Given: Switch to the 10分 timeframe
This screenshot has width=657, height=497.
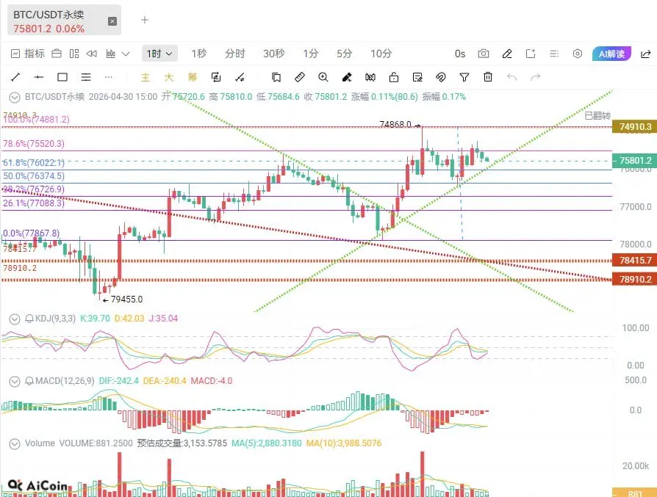Looking at the screenshot, I should [x=381, y=54].
